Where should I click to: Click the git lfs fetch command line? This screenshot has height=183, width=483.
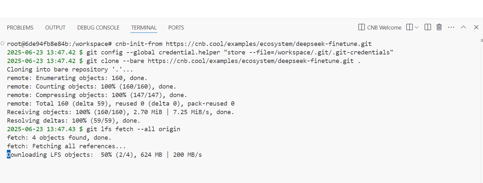(x=133, y=129)
